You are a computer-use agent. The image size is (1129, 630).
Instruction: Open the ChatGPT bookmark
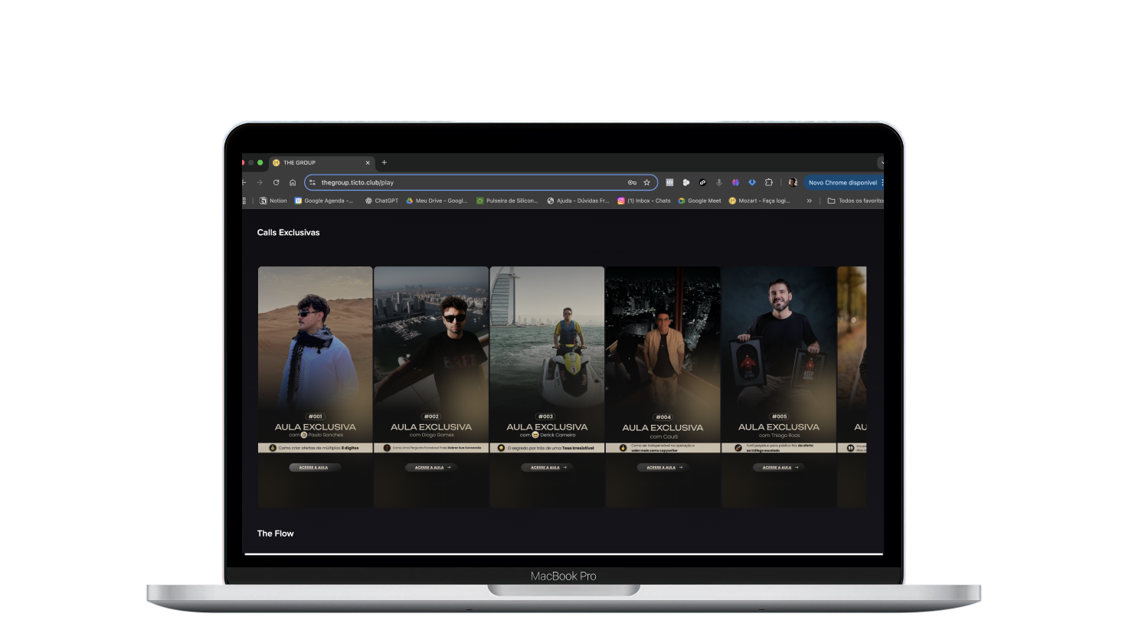click(381, 201)
